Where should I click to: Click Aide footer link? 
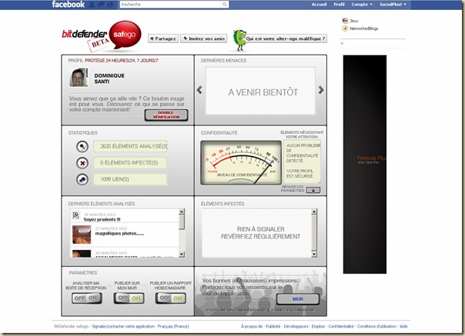(x=403, y=326)
